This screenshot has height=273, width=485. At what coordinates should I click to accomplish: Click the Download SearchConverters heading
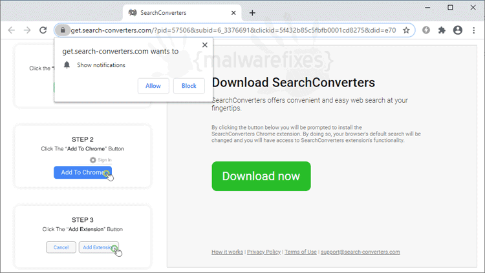293,83
